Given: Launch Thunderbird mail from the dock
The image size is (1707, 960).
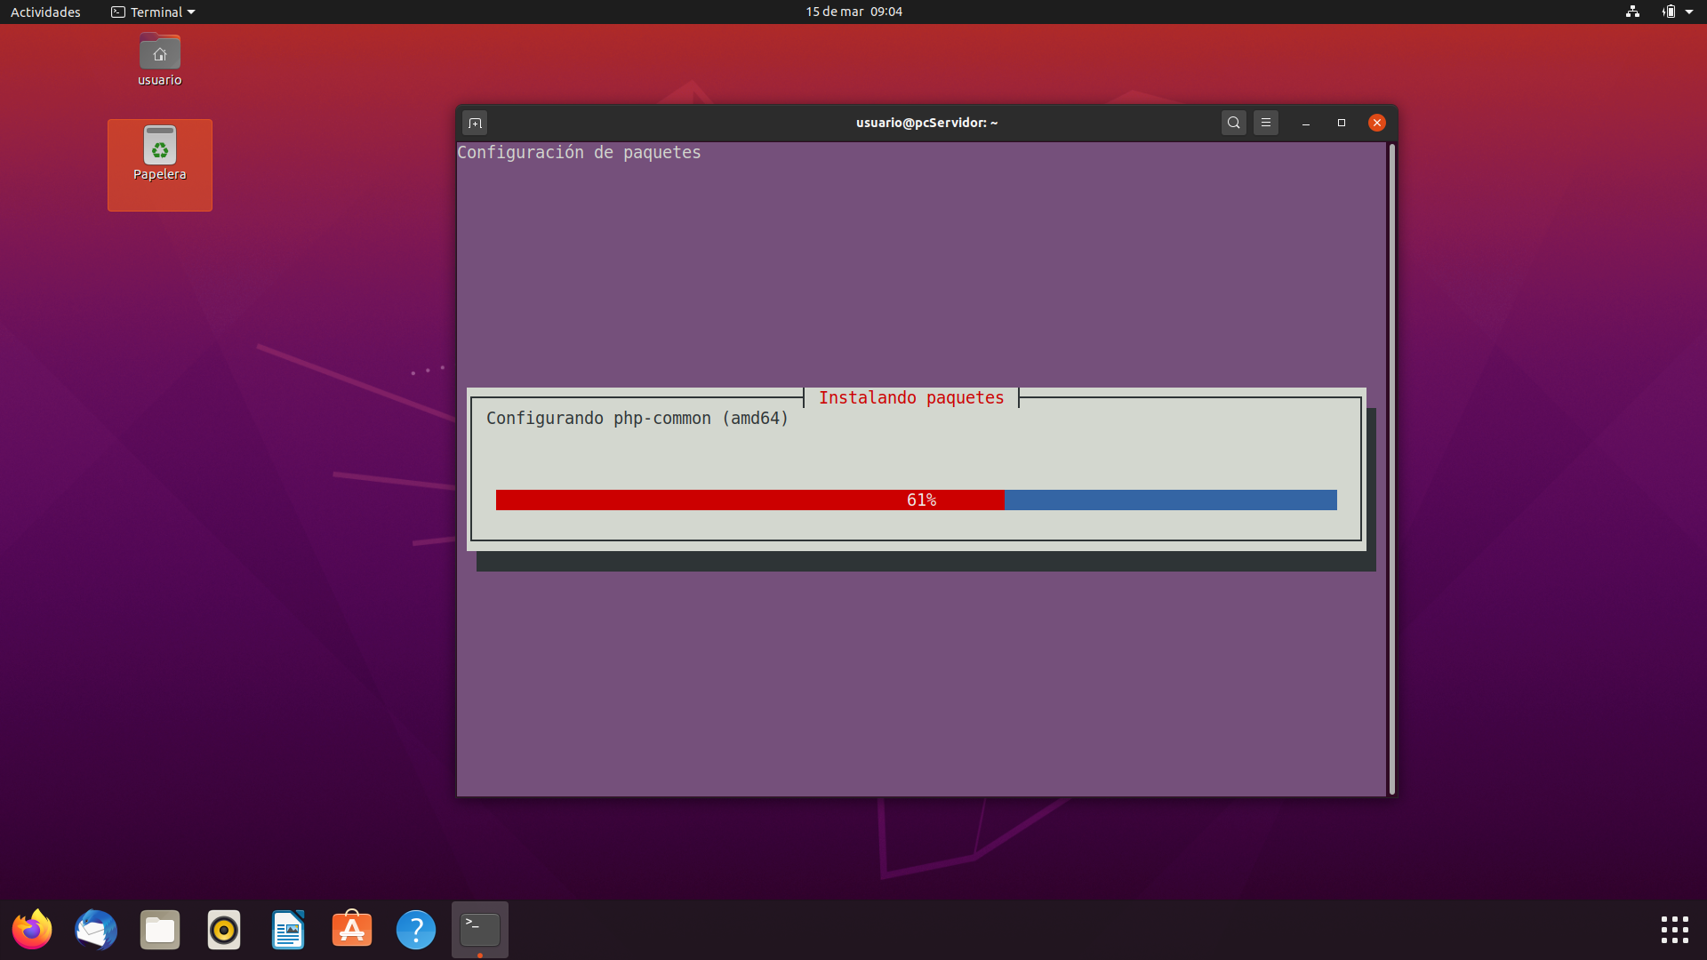Looking at the screenshot, I should point(96,930).
